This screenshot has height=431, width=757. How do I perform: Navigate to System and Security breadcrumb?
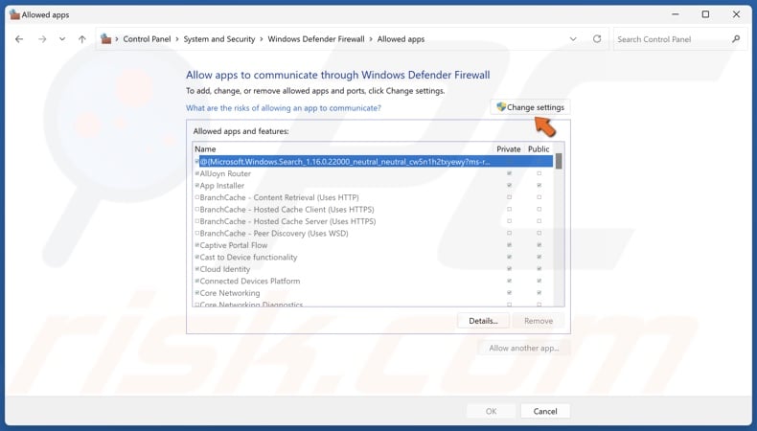[219, 39]
